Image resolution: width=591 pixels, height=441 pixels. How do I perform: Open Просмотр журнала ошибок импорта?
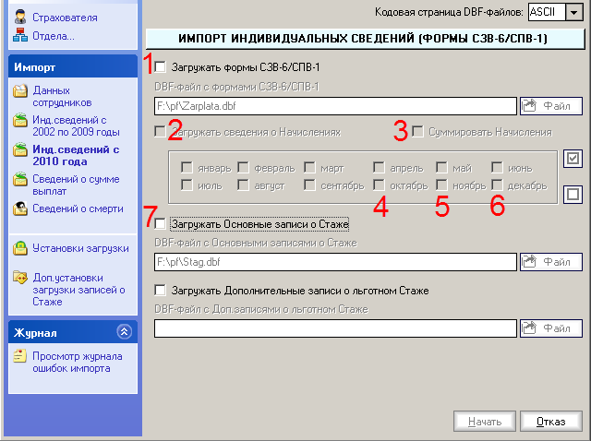pos(78,362)
